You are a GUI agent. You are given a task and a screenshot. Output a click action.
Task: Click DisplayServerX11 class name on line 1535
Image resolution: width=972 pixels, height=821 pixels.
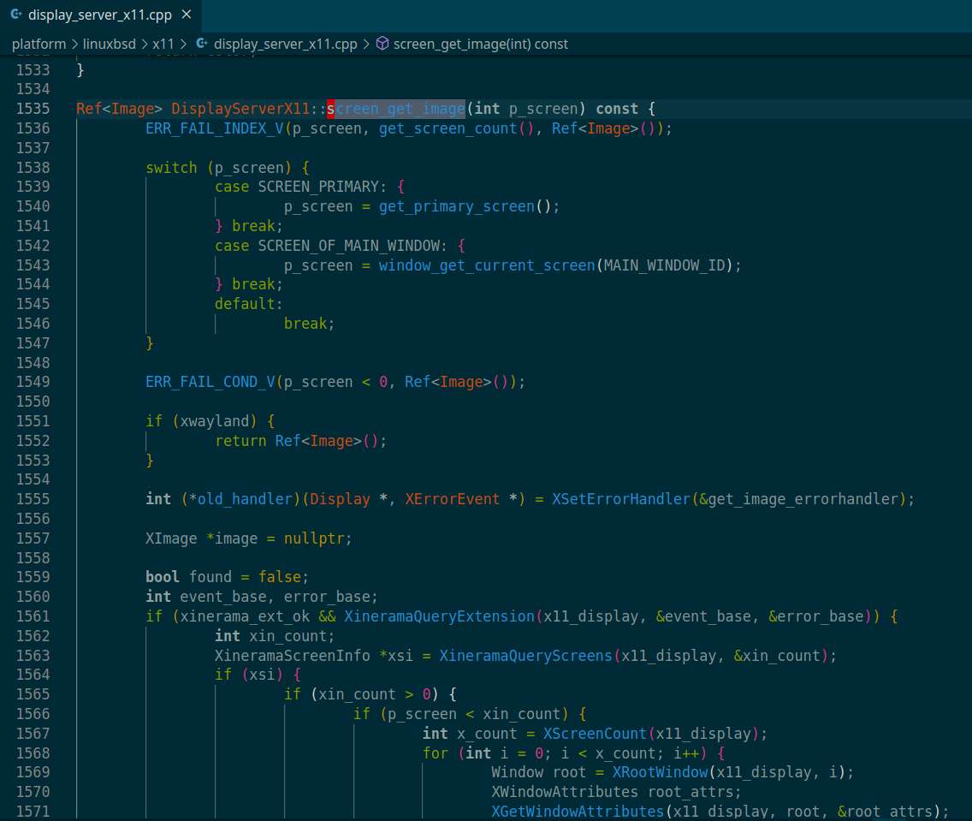[x=240, y=109]
